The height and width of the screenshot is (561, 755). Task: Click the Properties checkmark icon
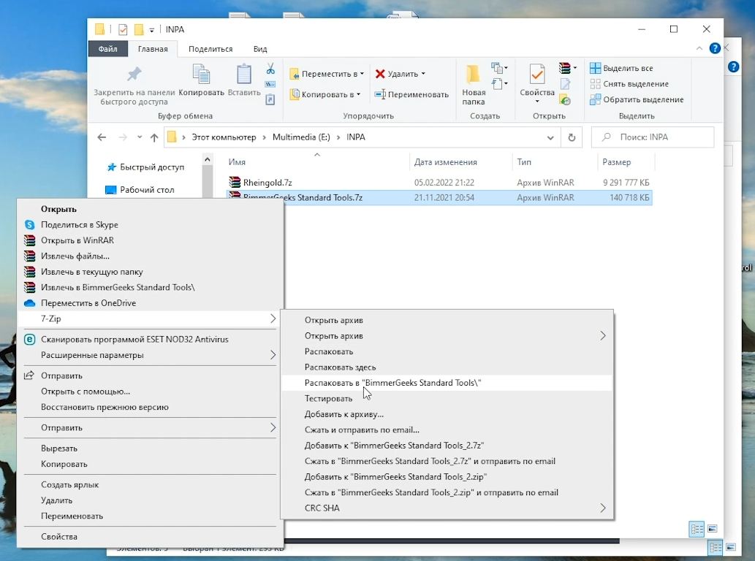click(537, 75)
